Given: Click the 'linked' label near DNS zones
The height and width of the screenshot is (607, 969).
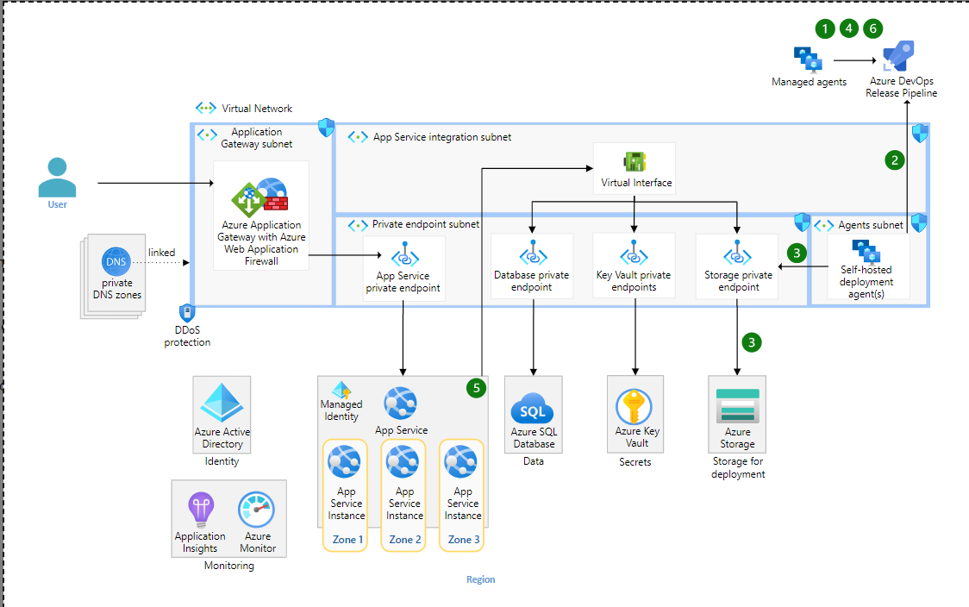Looking at the screenshot, I should 161,252.
